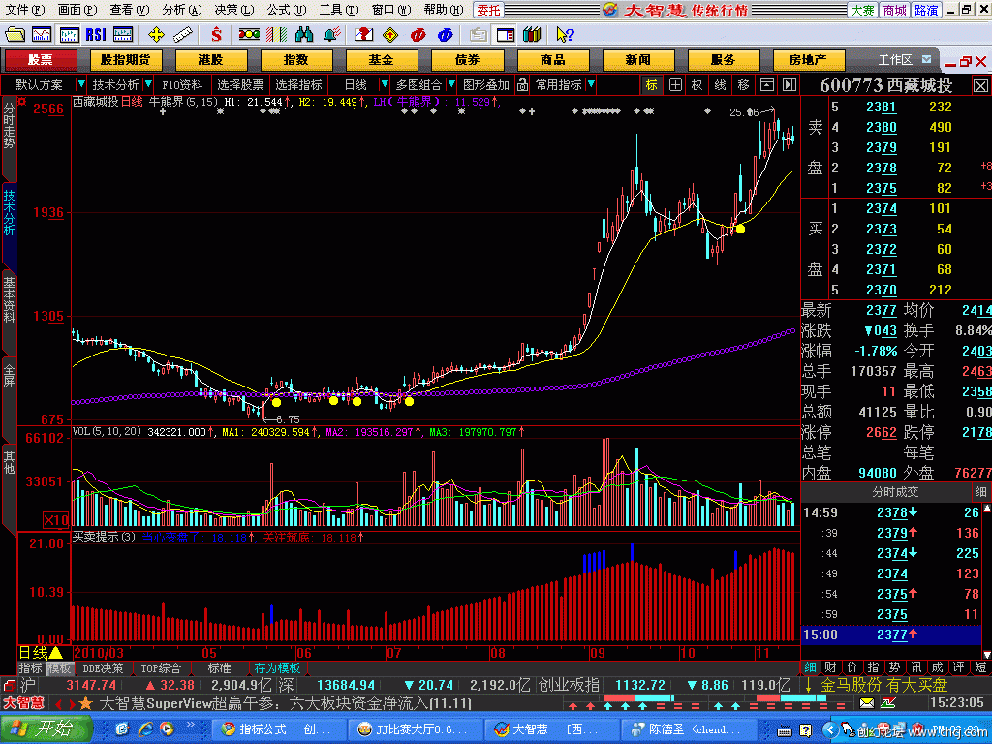Open the 常用指标 dropdown arrow
Viewport: 992px width, 744px height.
(x=591, y=85)
